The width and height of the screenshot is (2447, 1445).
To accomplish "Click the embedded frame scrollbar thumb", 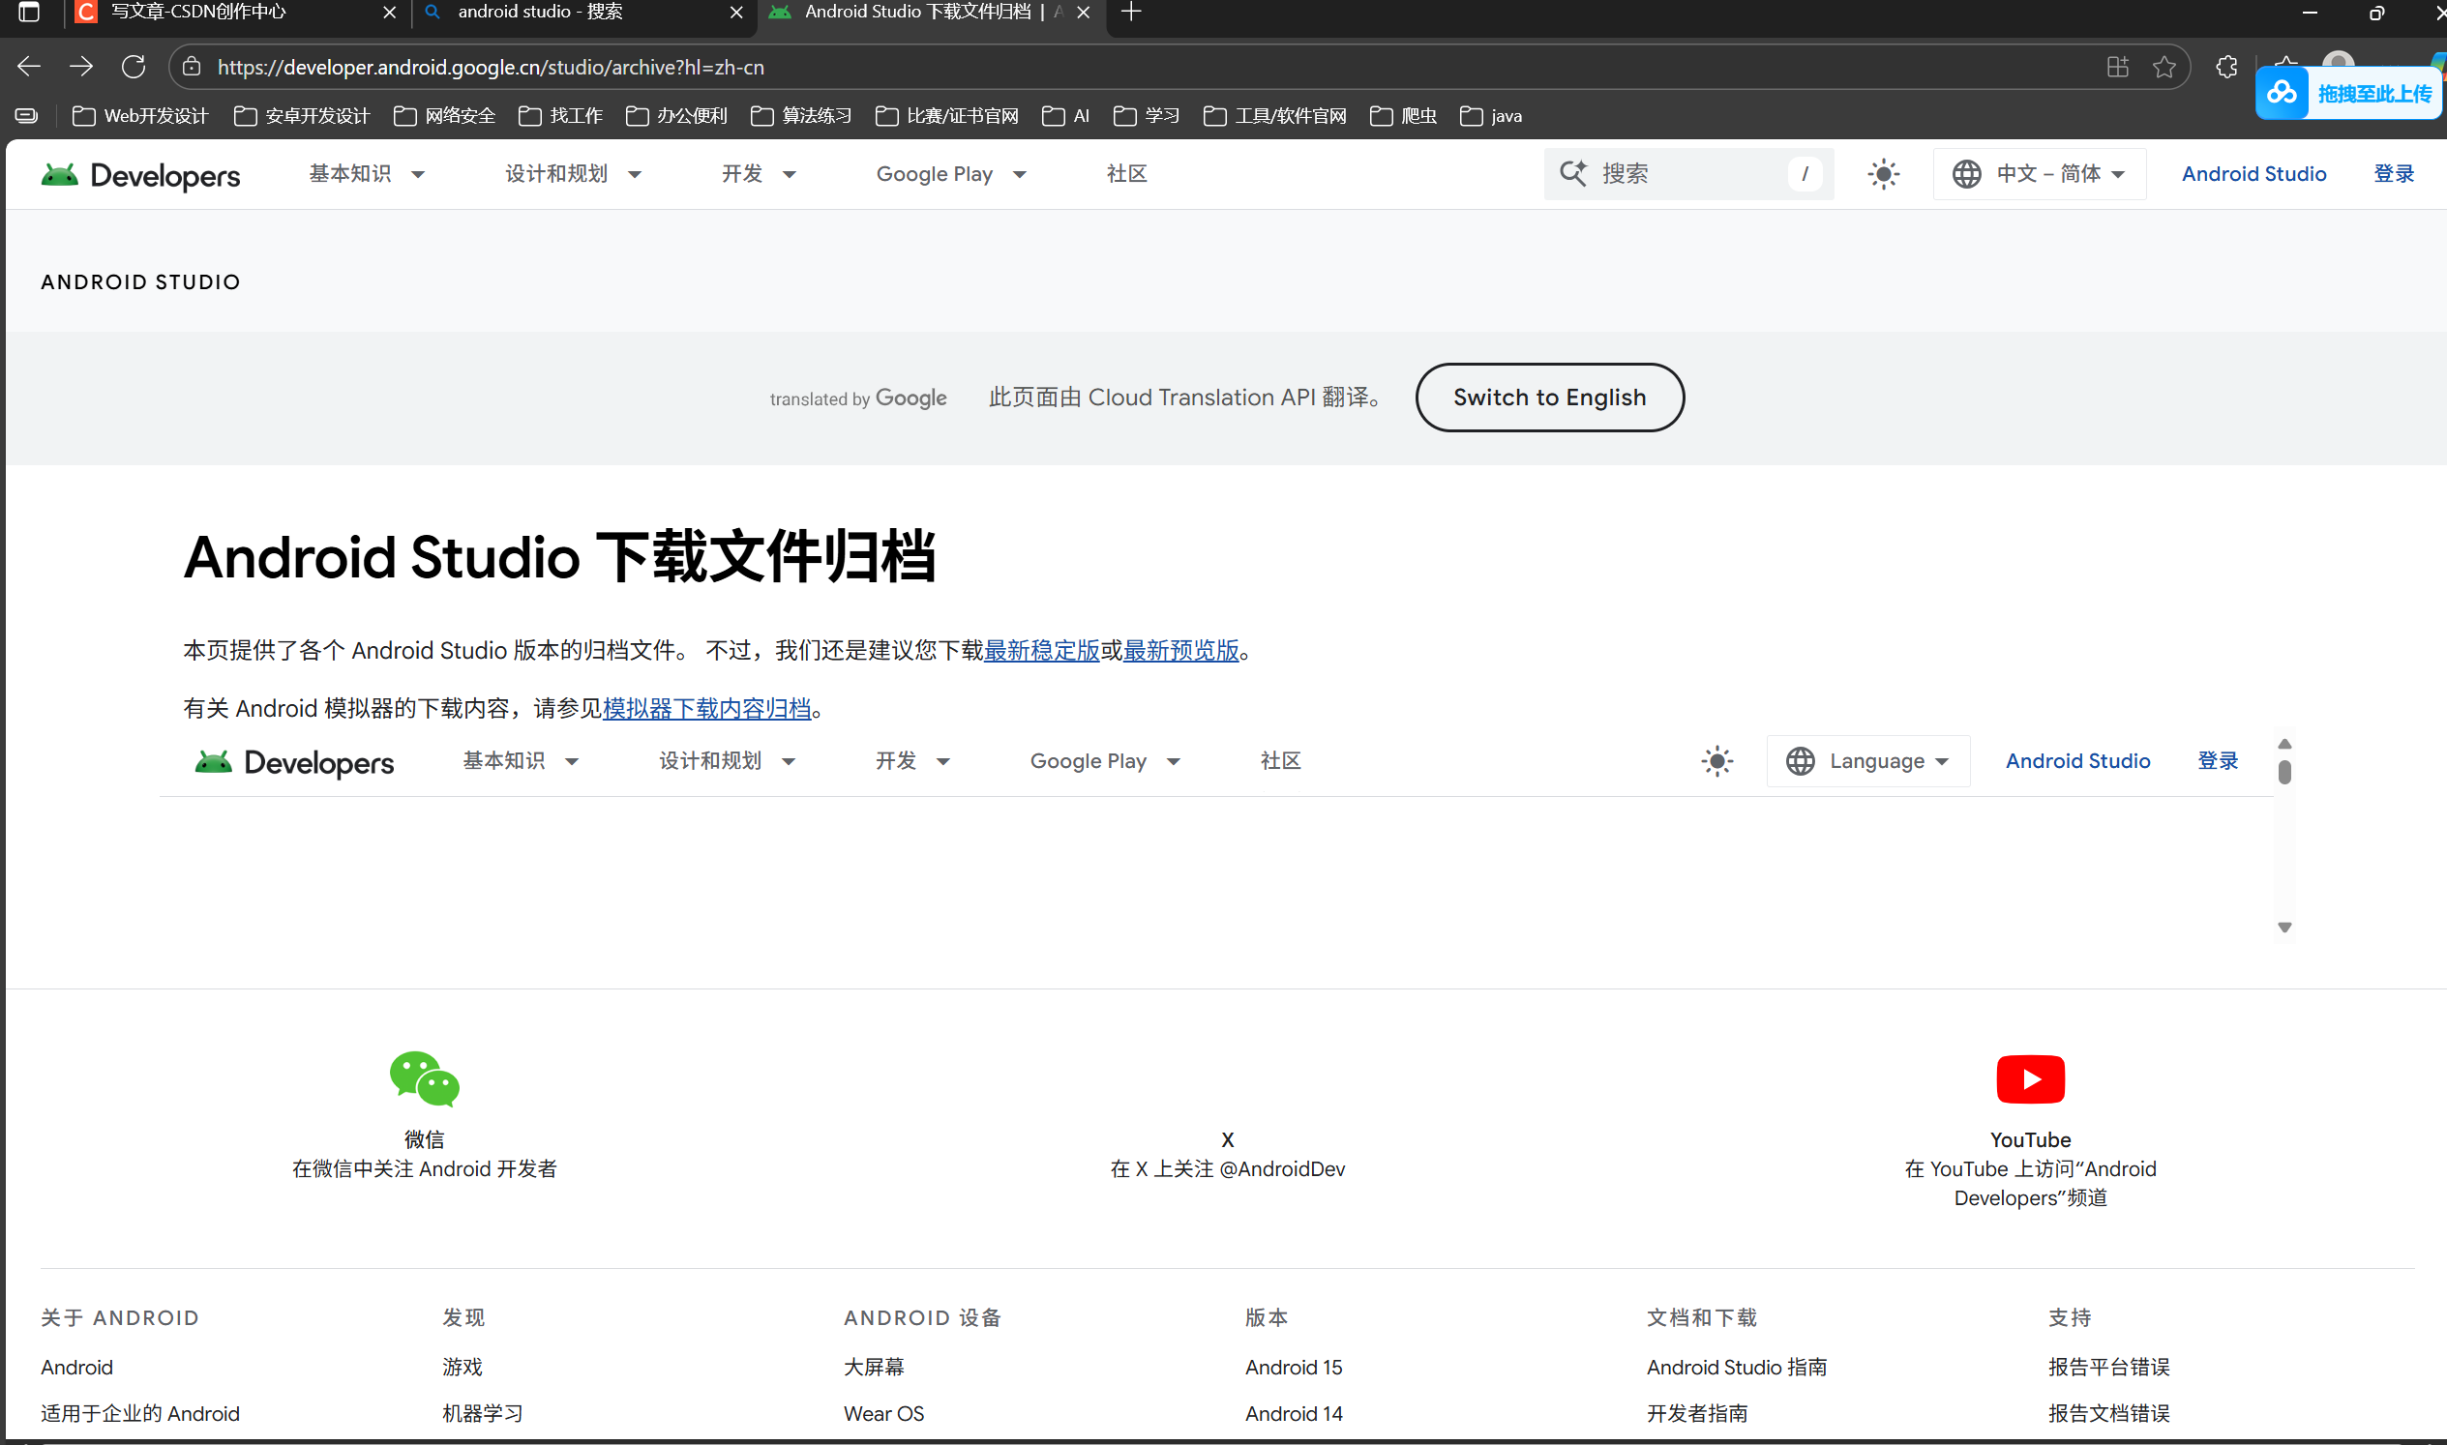I will (x=2284, y=772).
